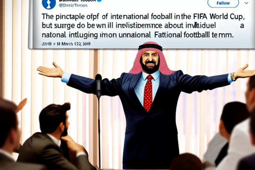Viewport: 255px width, 170px height.
Task: Click the speaker's open hand near the blinds
Action: pyautogui.click(x=50, y=70)
